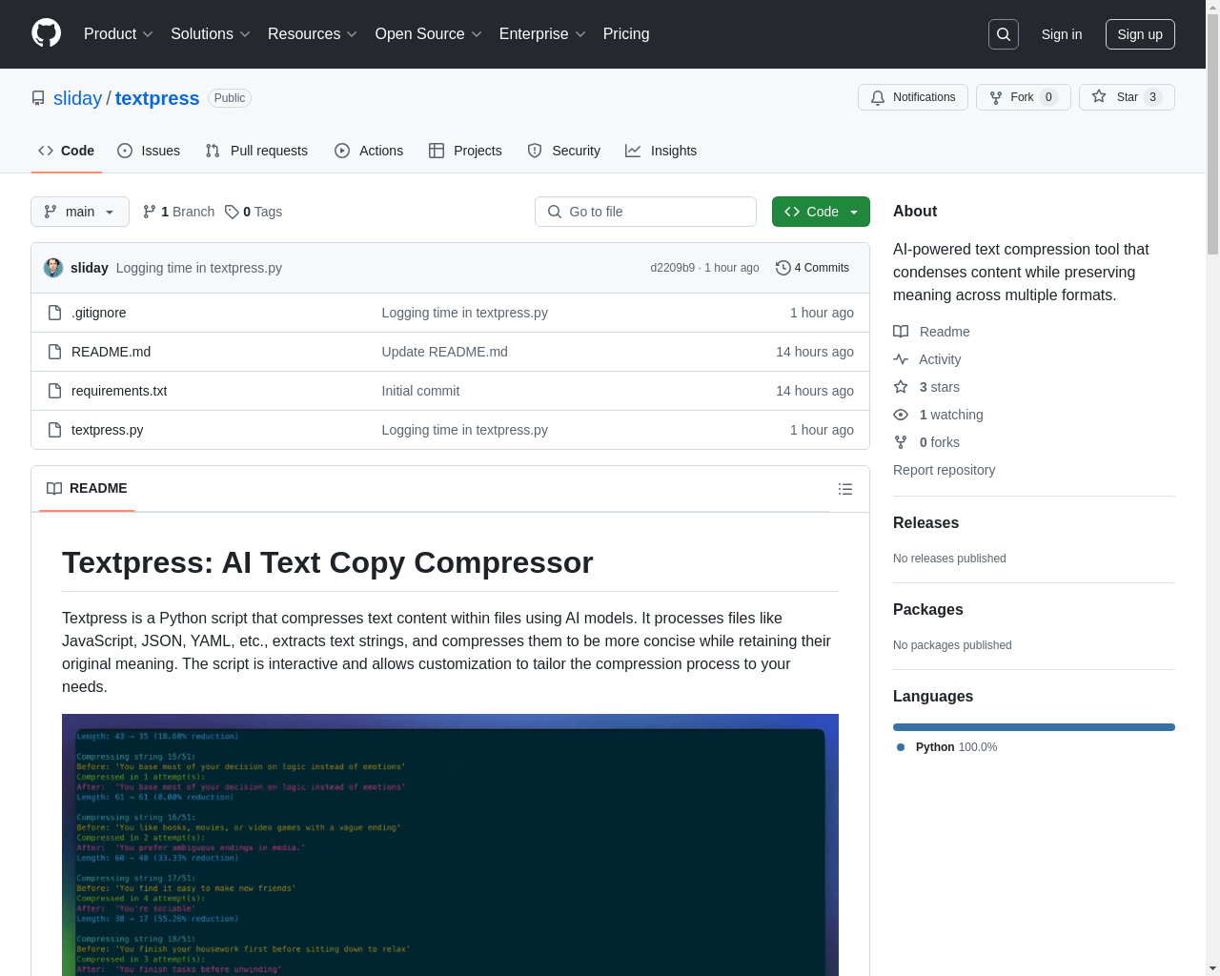Click the Go to file search field
The image size is (1220, 976).
tap(645, 212)
